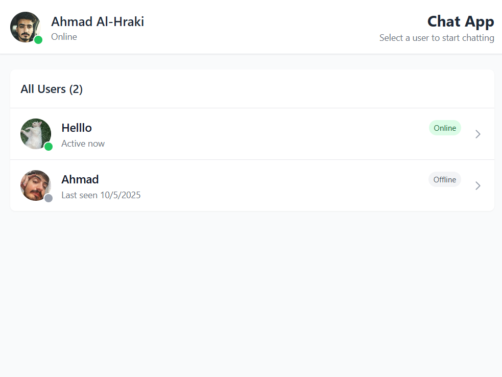This screenshot has height=377, width=502.
Task: Open Helllo's cat profile picture
Action: 35,133
